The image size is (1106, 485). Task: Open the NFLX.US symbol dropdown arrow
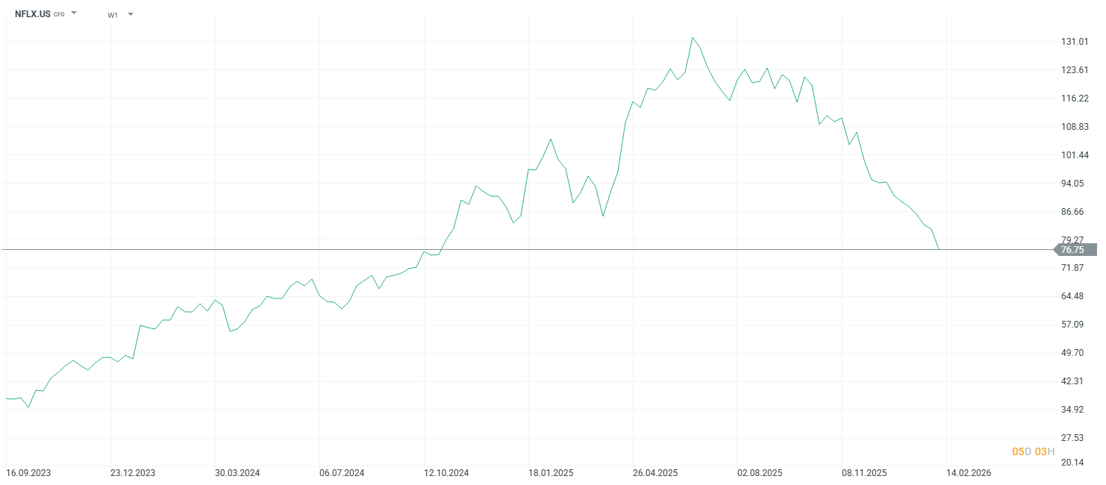(x=74, y=13)
